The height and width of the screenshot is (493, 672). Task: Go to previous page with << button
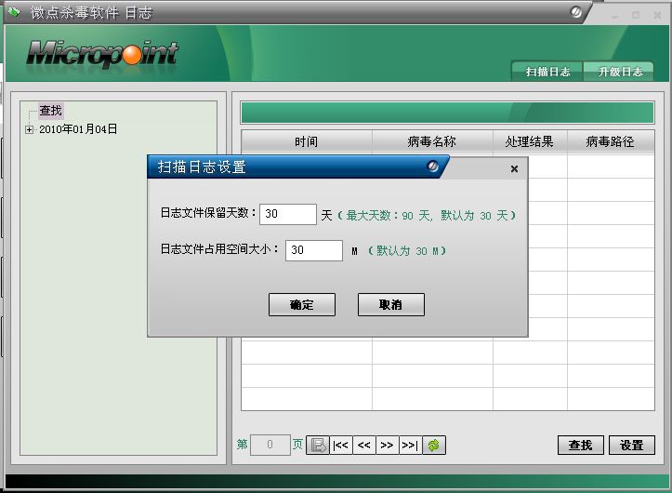[x=363, y=445]
